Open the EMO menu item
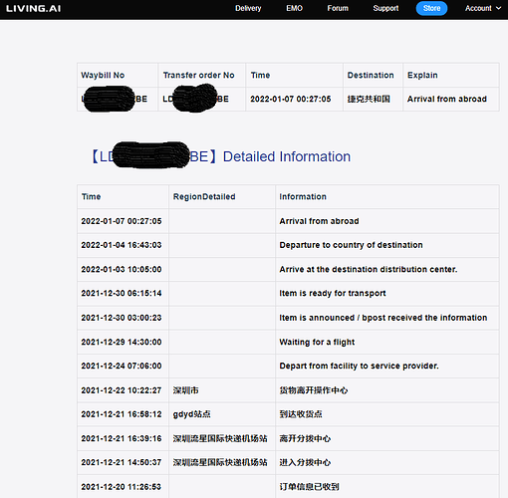The image size is (508, 498). pyautogui.click(x=294, y=8)
